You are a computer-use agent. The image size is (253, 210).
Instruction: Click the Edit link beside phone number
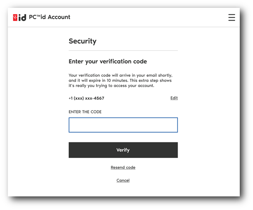click(x=174, y=98)
